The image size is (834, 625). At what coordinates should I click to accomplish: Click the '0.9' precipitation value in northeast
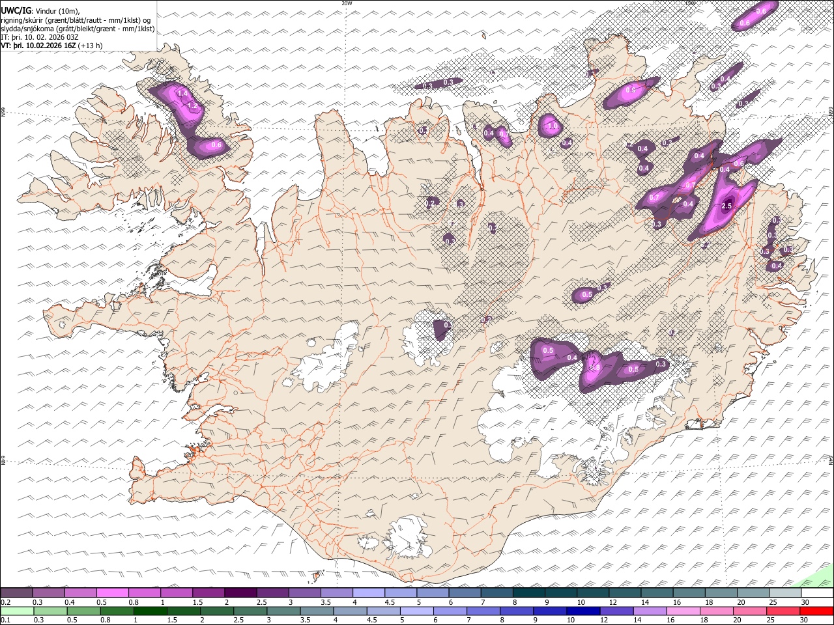point(631,90)
